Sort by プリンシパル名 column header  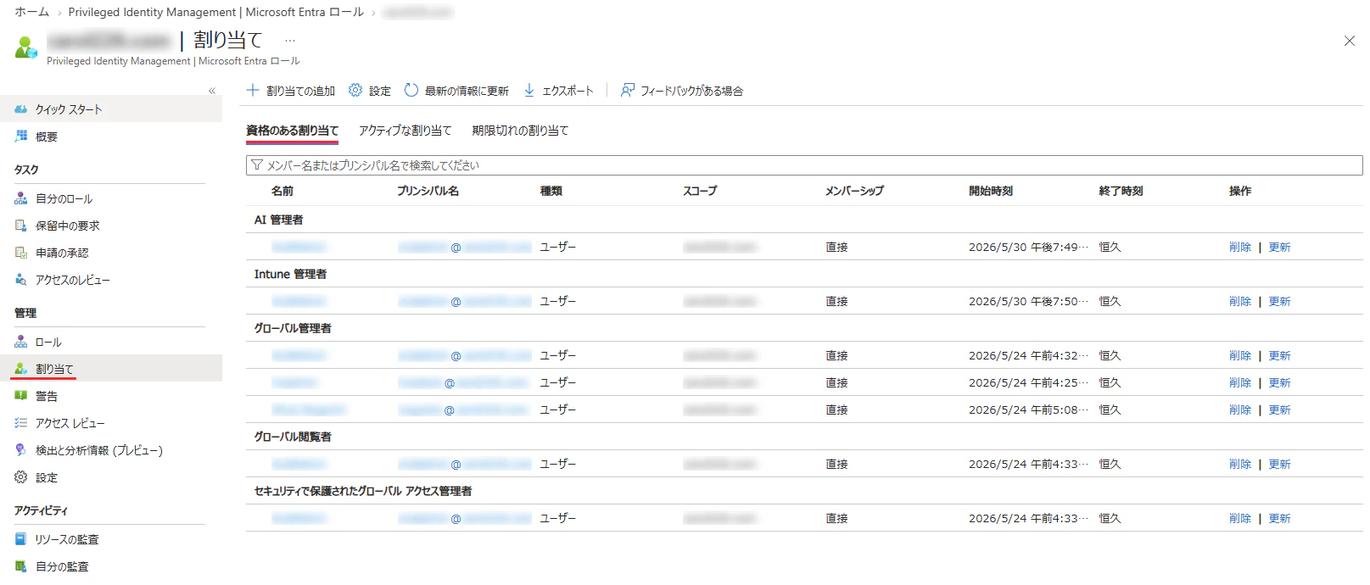tap(428, 191)
